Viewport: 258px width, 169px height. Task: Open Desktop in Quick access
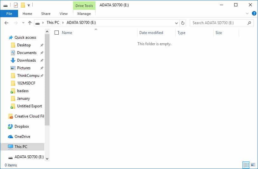pyautogui.click(x=24, y=45)
